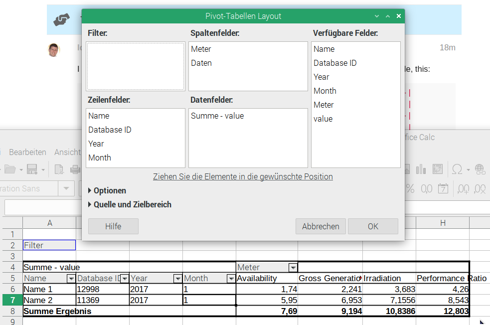The image size is (490, 325).
Task: Open the Save button dropdown arrow
Action: (43, 169)
